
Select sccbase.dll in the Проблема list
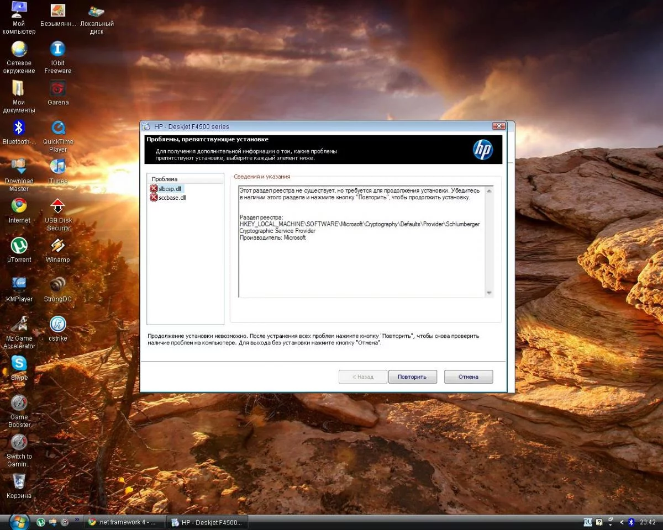click(168, 198)
